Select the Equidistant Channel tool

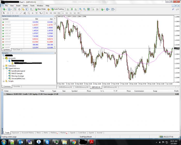click(x=25, y=13)
